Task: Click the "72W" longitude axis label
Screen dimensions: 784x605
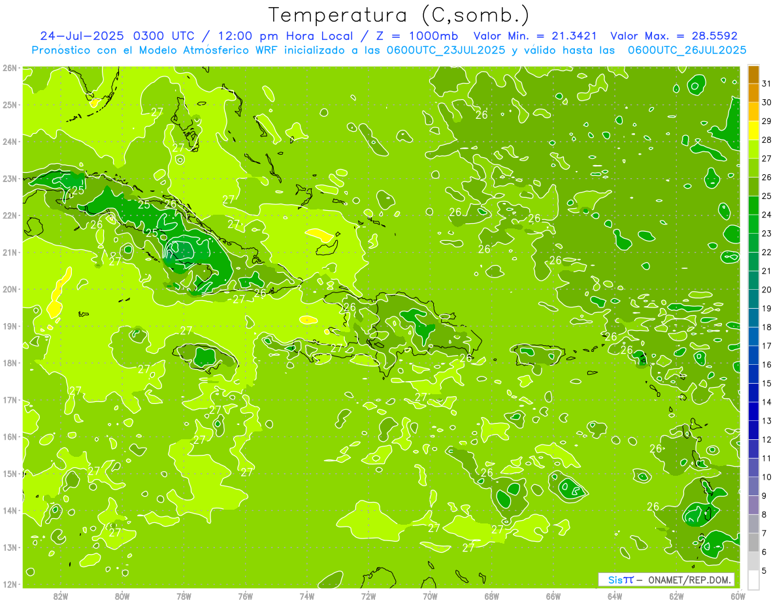Action: point(368,596)
